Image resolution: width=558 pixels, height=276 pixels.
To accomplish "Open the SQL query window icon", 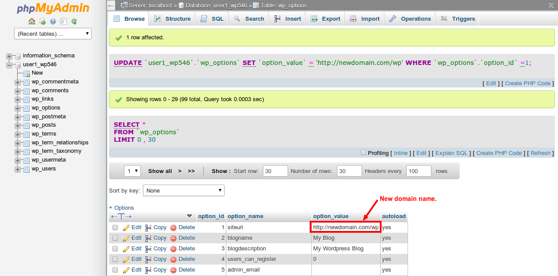I will 63,21.
